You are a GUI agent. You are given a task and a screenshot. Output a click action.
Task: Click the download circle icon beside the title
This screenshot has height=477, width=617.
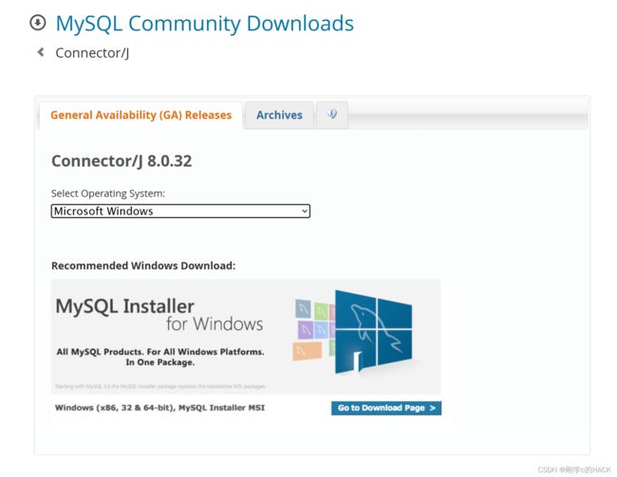(38, 23)
